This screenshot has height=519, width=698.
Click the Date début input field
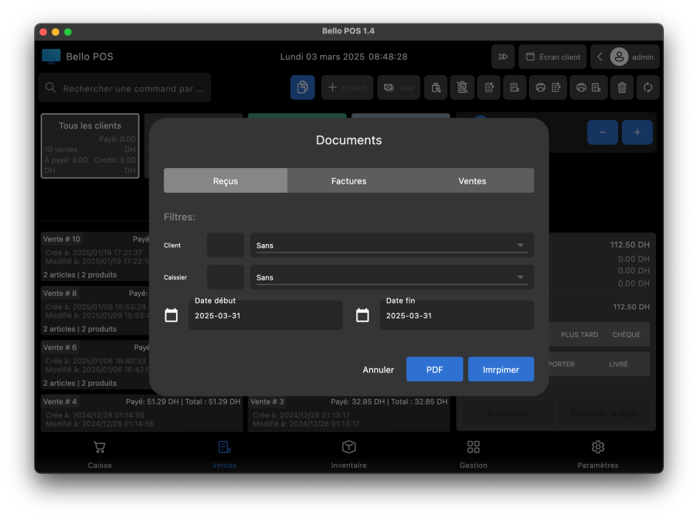point(265,316)
